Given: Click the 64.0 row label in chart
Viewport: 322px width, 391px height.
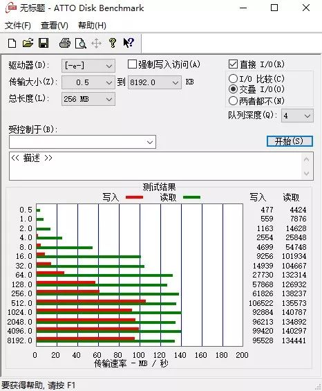Looking at the screenshot, I should (24, 275).
